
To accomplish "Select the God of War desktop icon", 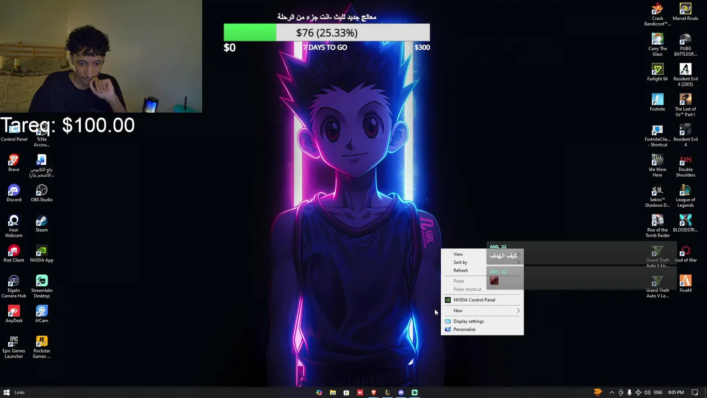I will 685,254.
